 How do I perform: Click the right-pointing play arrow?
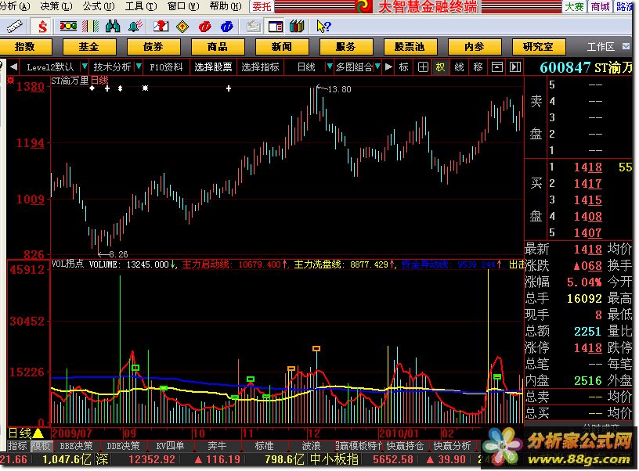tap(388, 67)
